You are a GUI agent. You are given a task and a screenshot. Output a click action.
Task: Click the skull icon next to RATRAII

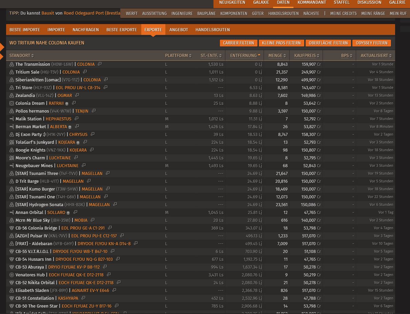(x=67, y=103)
